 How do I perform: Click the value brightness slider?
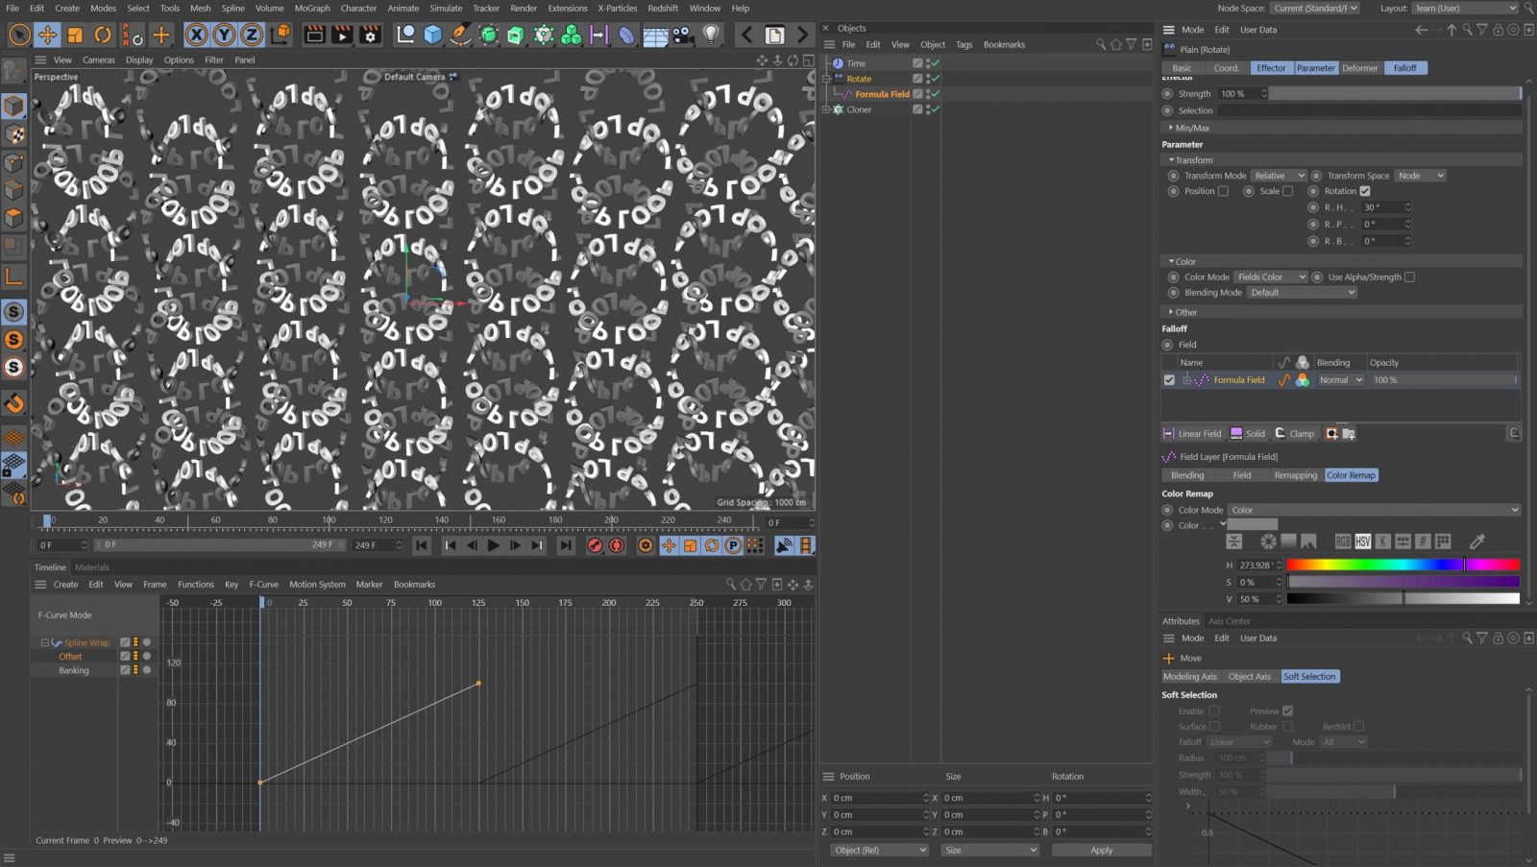1403,599
